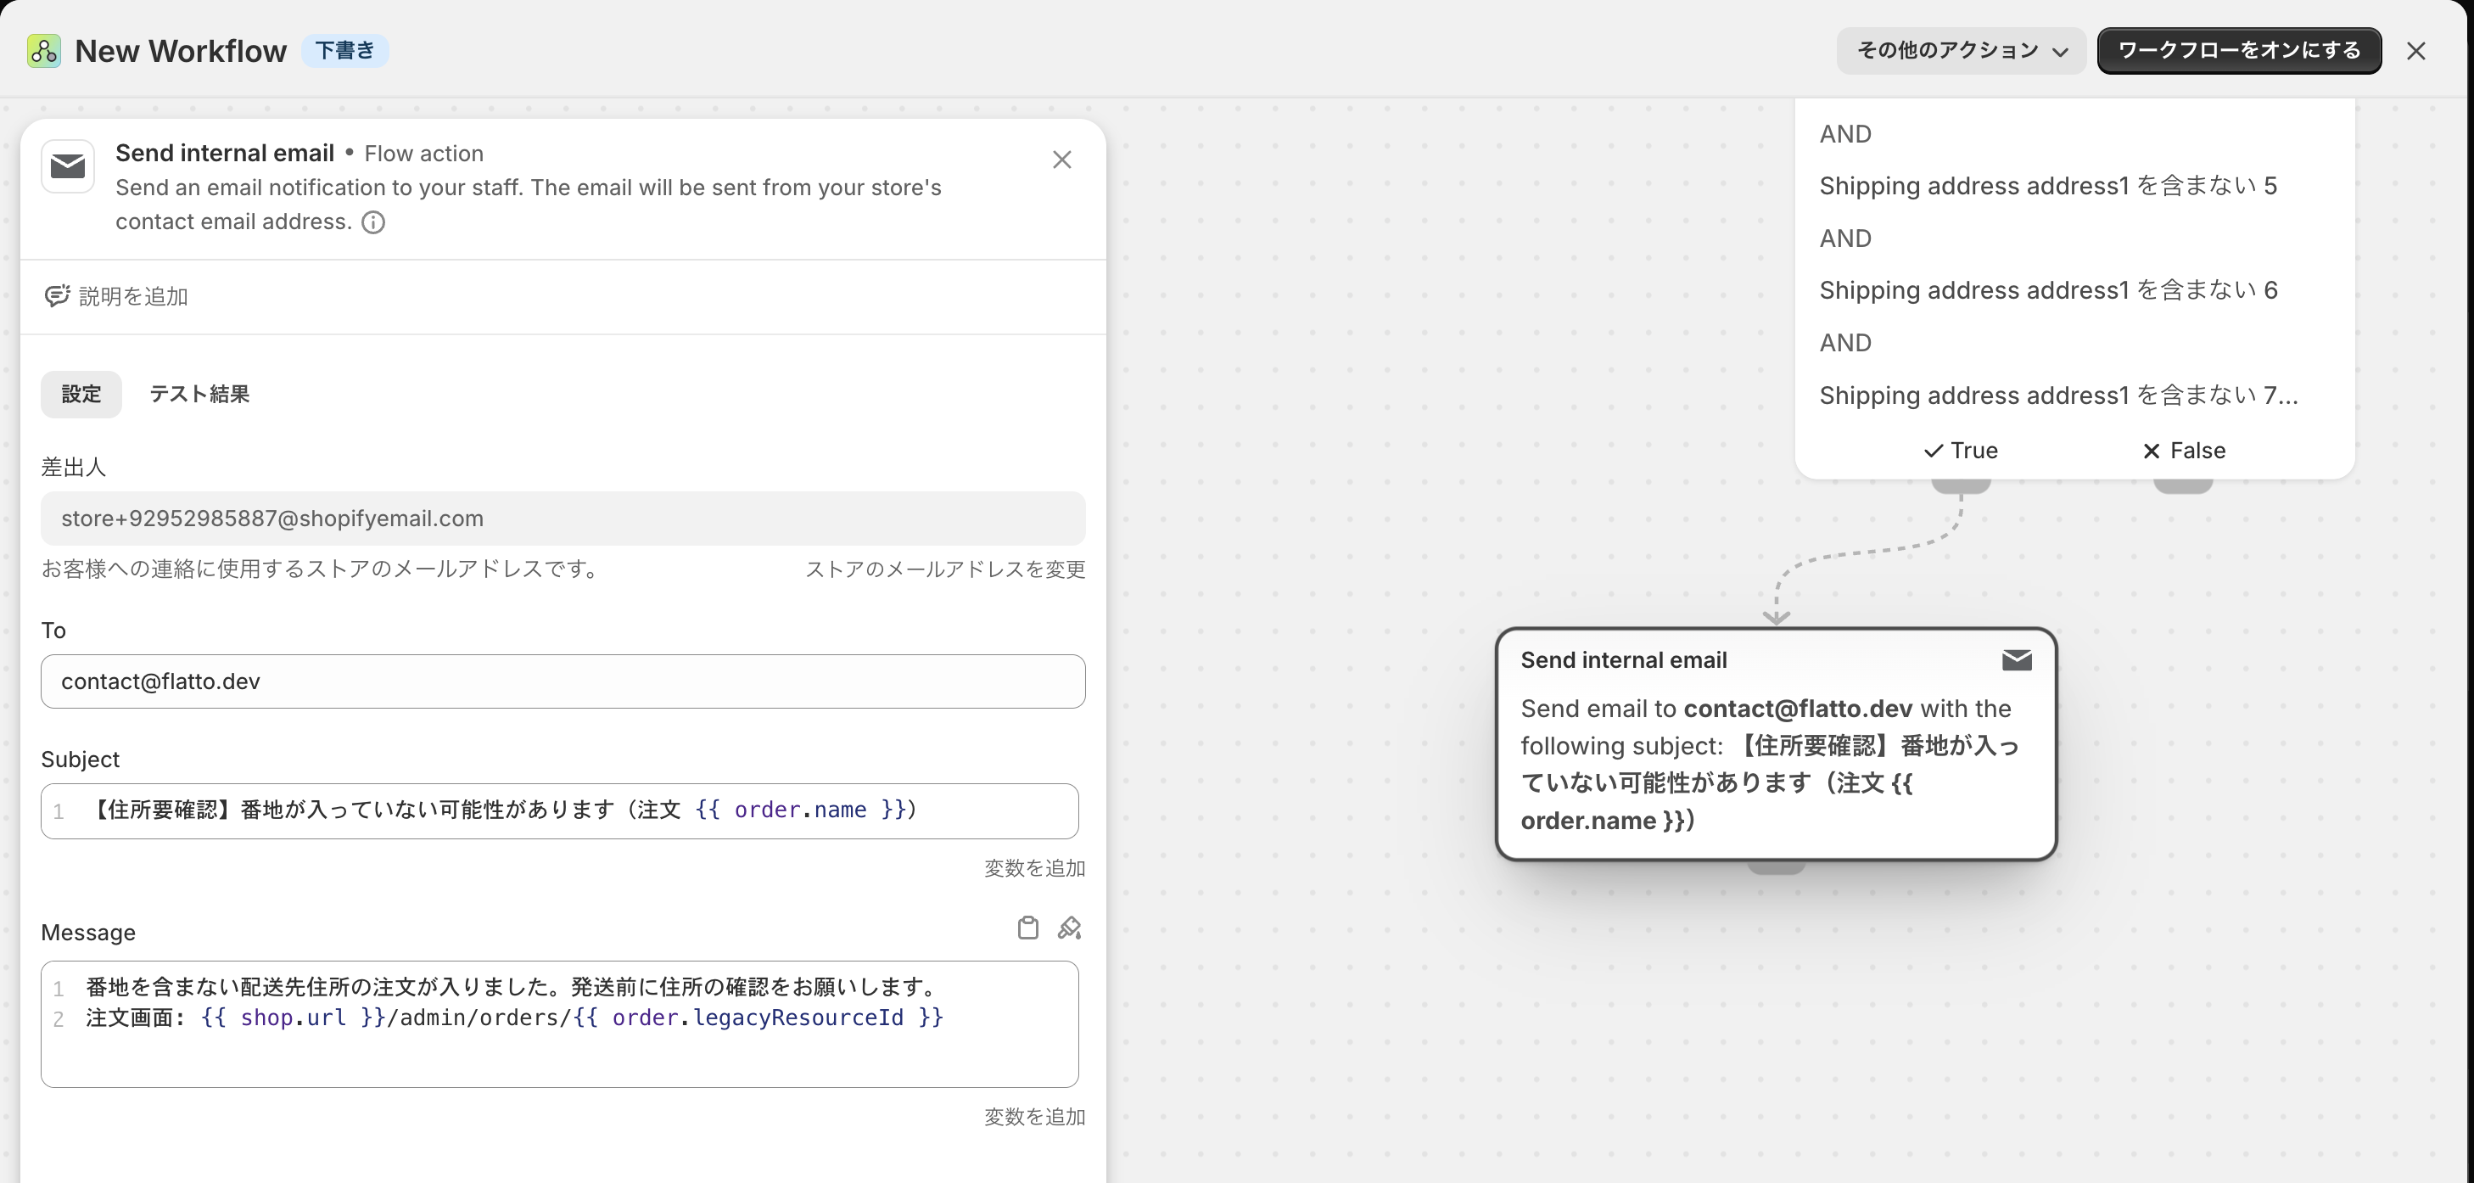
Task: Click the Flow action label in panel header
Action: [x=423, y=154]
